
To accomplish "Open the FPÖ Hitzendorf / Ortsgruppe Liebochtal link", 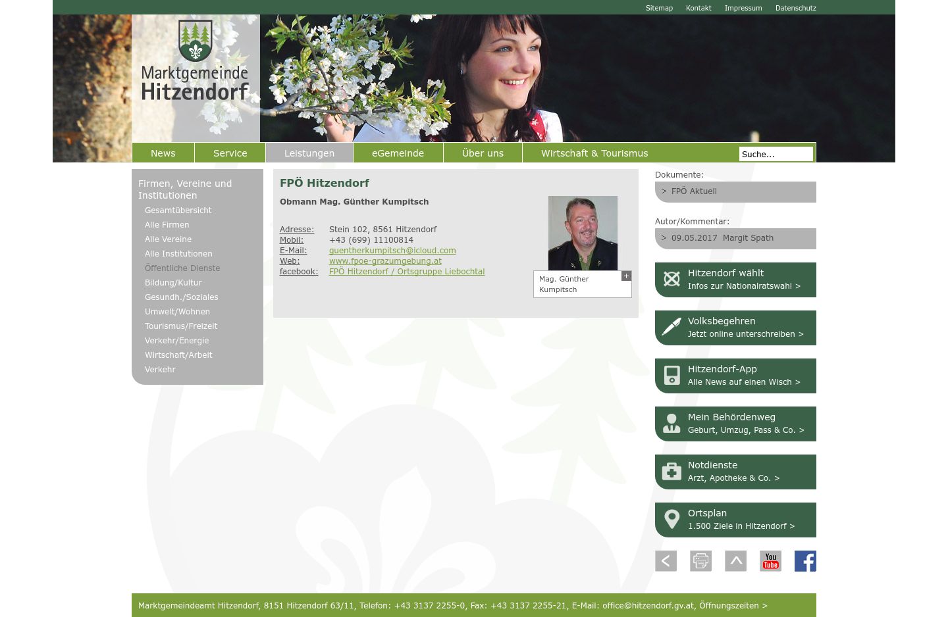I will [x=407, y=272].
